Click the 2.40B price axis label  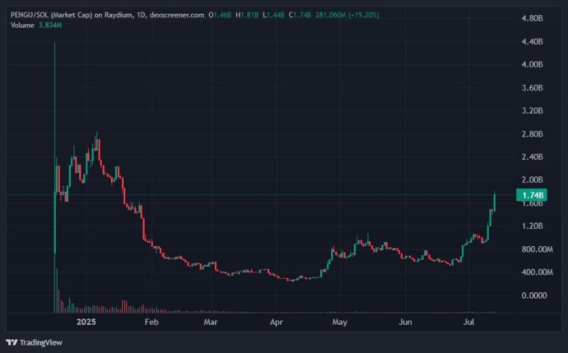pyautogui.click(x=532, y=157)
